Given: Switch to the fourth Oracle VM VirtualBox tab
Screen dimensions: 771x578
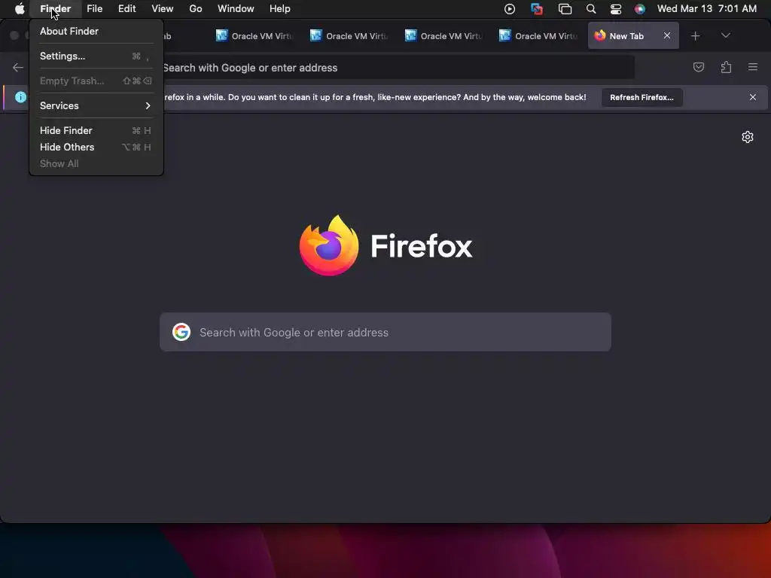Looking at the screenshot, I should pos(538,36).
